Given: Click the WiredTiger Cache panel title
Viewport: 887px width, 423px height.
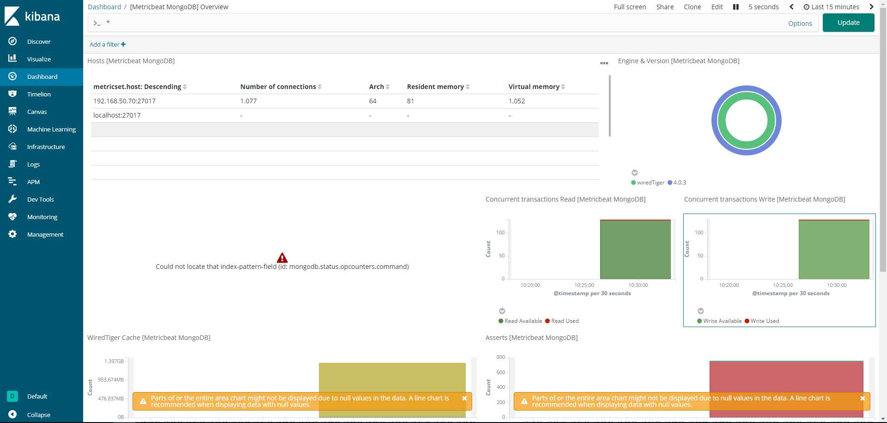Looking at the screenshot, I should click(x=149, y=338).
